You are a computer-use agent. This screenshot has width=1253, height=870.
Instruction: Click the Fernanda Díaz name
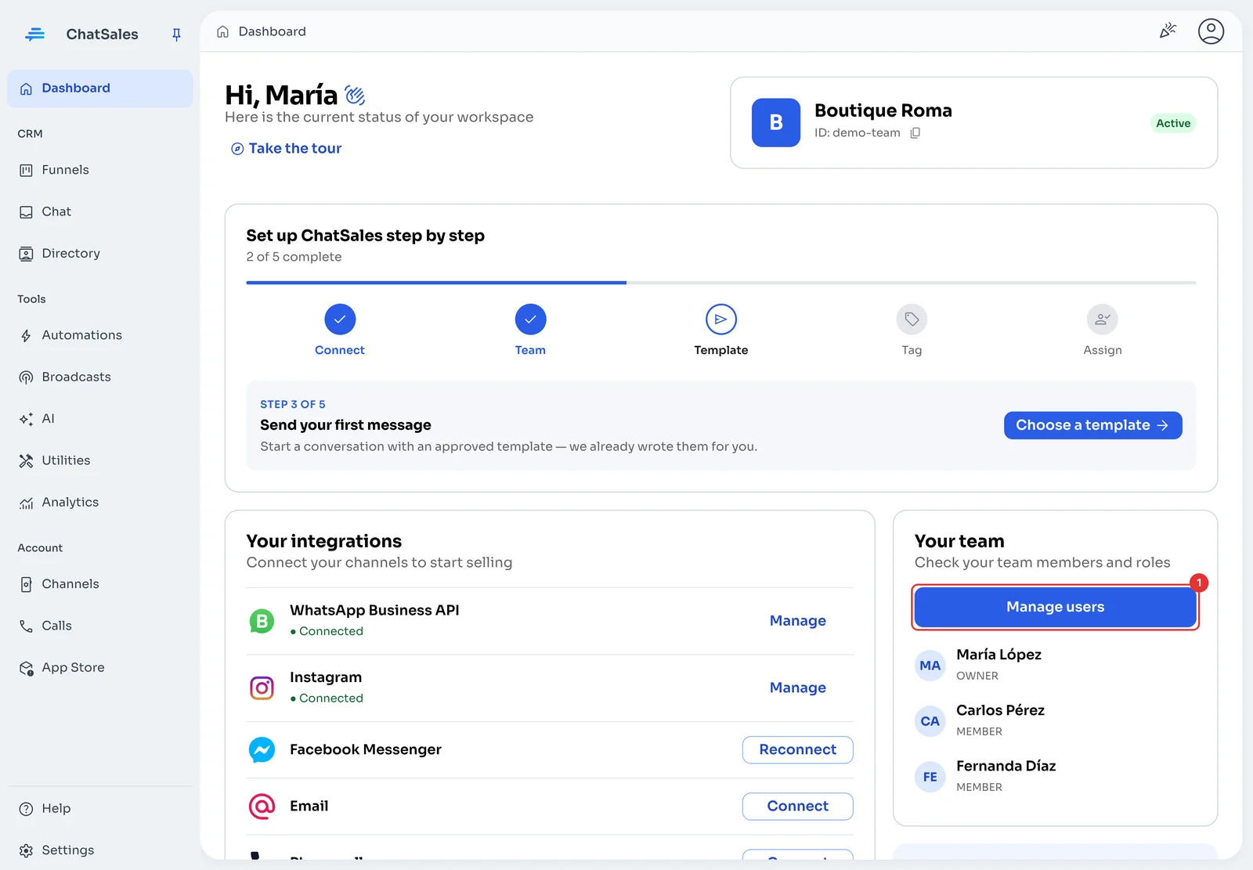(x=1006, y=766)
